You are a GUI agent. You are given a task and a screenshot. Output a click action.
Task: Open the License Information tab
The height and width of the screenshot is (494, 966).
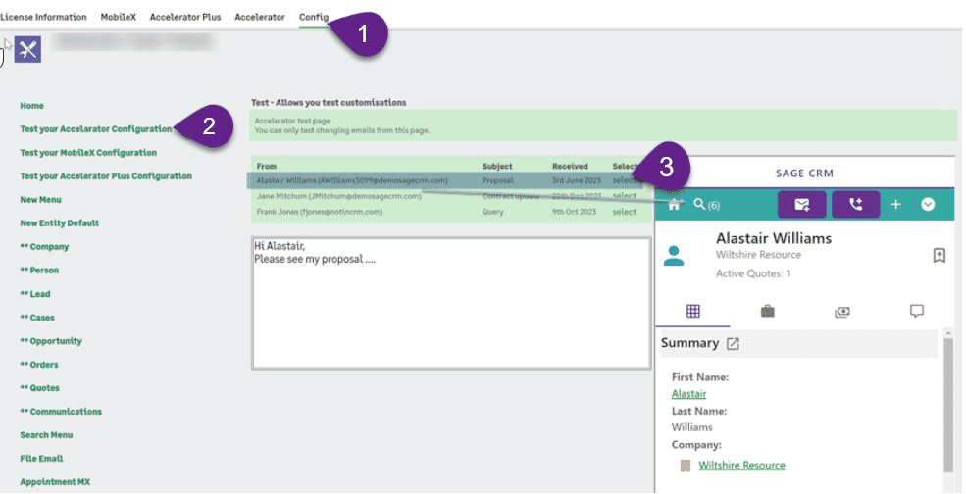pyautogui.click(x=43, y=17)
